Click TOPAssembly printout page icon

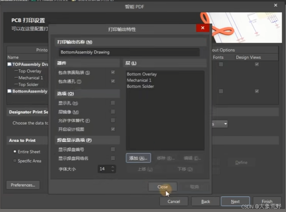coord(9,64)
